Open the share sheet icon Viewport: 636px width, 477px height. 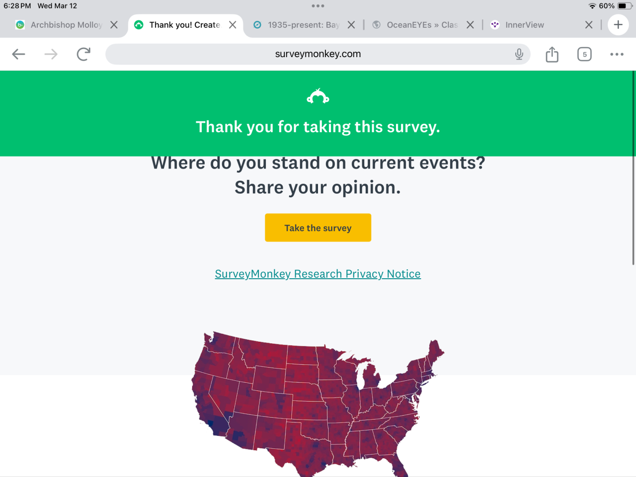point(552,54)
